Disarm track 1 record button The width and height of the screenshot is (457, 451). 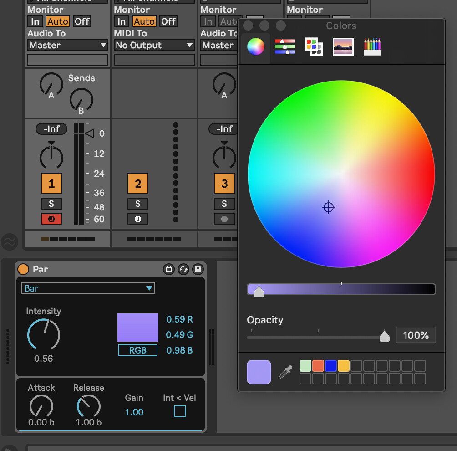pyautogui.click(x=51, y=219)
